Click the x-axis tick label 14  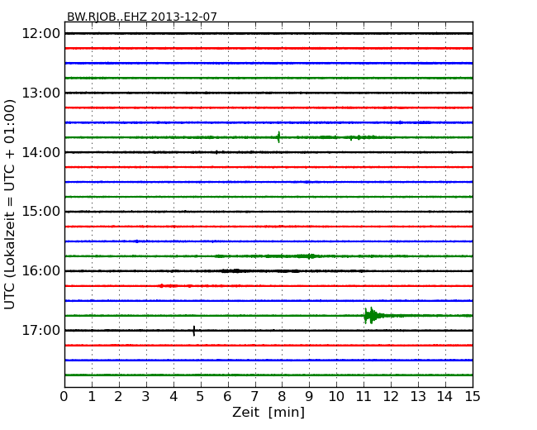(445, 397)
